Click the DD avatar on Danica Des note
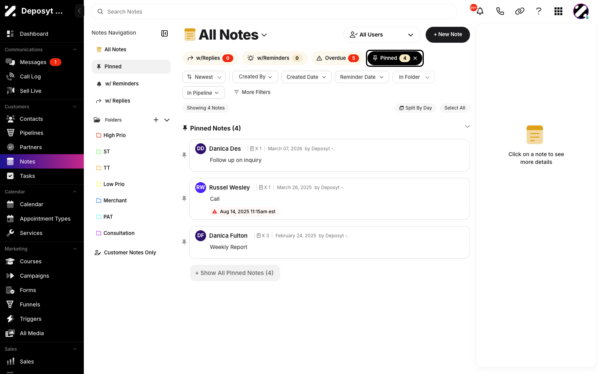This screenshot has width=598, height=374. pyautogui.click(x=201, y=149)
